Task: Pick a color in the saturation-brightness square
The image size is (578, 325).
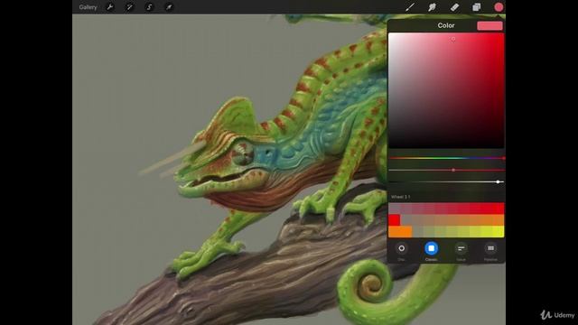Action: tap(446, 90)
